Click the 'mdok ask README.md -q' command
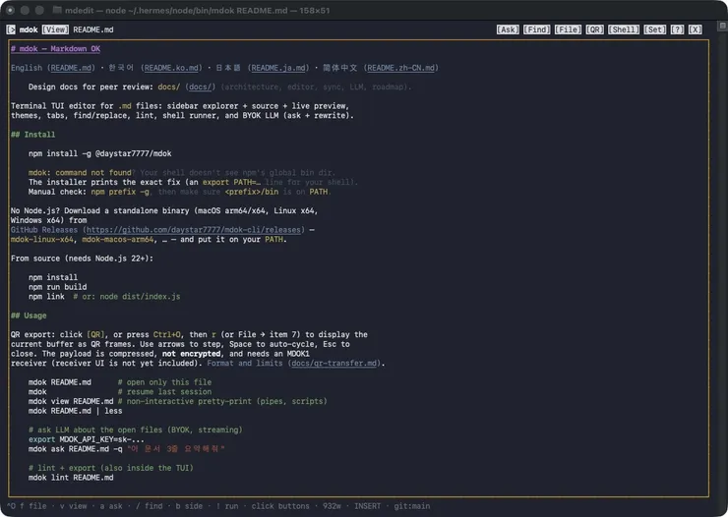Image resolution: width=728 pixels, height=517 pixels. click(75, 449)
